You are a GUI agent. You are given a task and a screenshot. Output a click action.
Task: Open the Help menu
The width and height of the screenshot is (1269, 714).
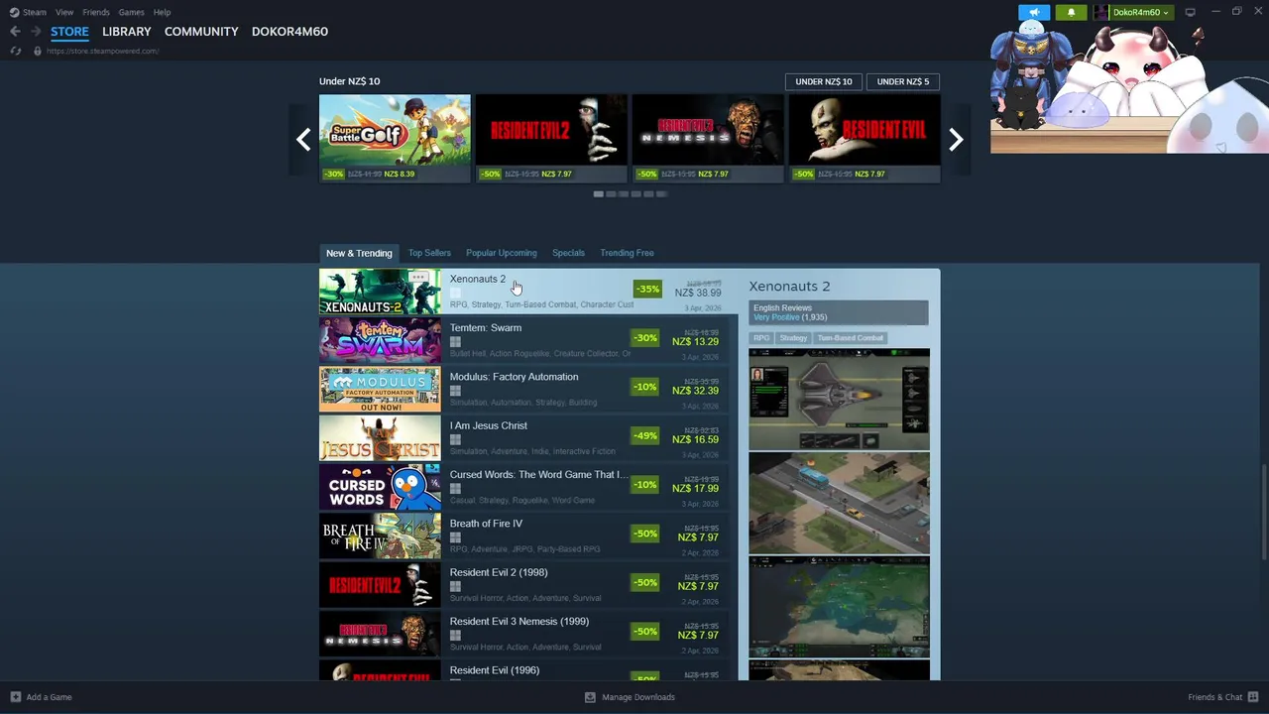pyautogui.click(x=162, y=12)
